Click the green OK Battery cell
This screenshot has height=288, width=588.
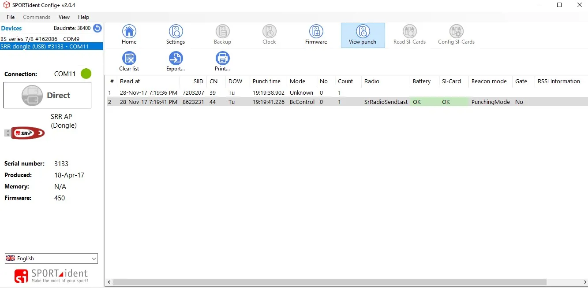click(x=424, y=102)
